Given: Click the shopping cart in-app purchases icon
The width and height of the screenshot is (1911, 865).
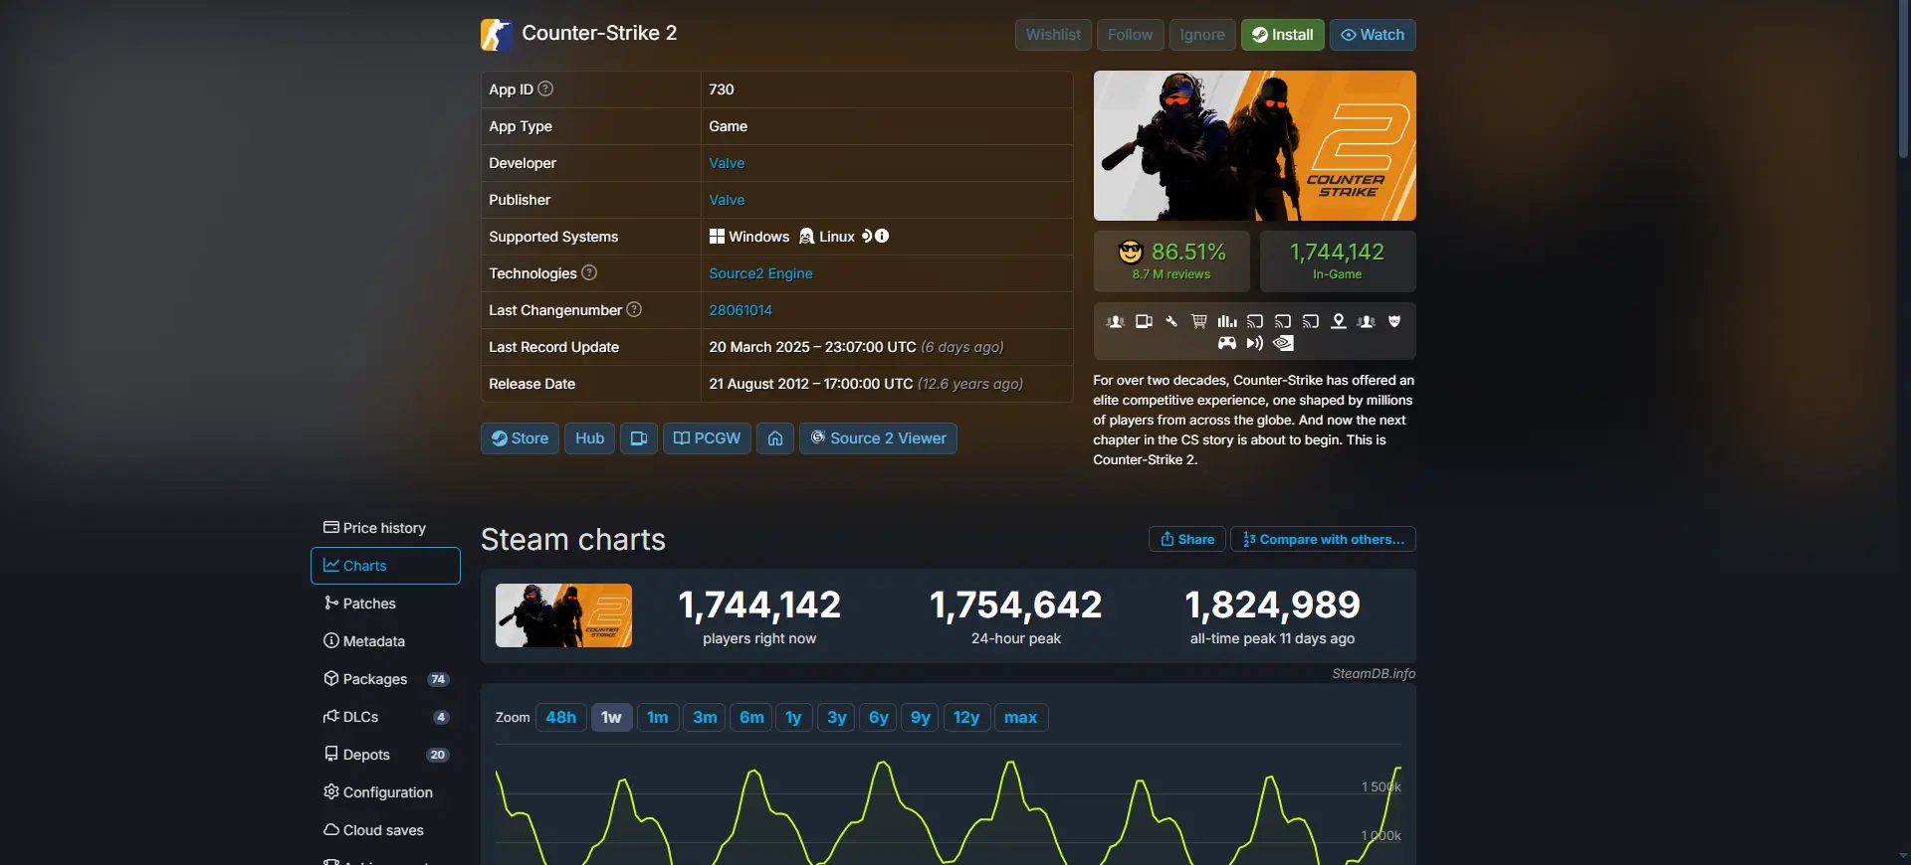Looking at the screenshot, I should click(x=1199, y=321).
